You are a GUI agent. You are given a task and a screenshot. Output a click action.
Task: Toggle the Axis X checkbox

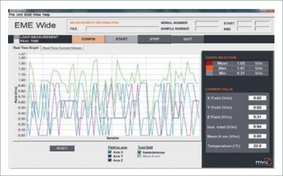(x=109, y=152)
